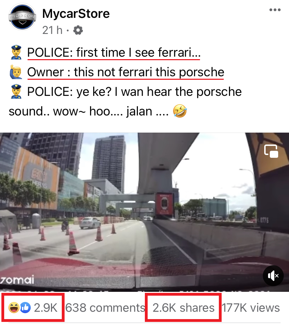This screenshot has height=324, width=289.
Task: Click the first police officer emoji
Action: click(x=16, y=52)
